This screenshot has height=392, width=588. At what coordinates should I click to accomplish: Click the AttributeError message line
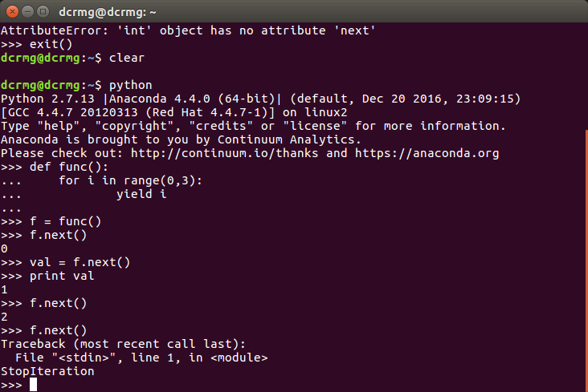(188, 30)
